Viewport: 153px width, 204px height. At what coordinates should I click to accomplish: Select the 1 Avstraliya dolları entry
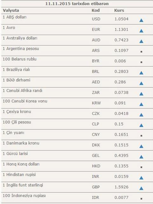(20, 38)
